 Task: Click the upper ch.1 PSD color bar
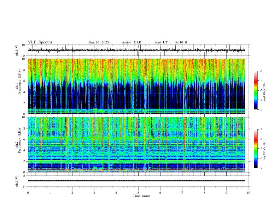click(256, 90)
